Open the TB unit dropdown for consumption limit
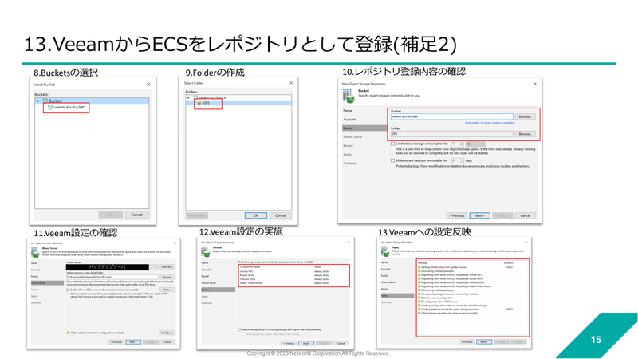 click(475, 144)
